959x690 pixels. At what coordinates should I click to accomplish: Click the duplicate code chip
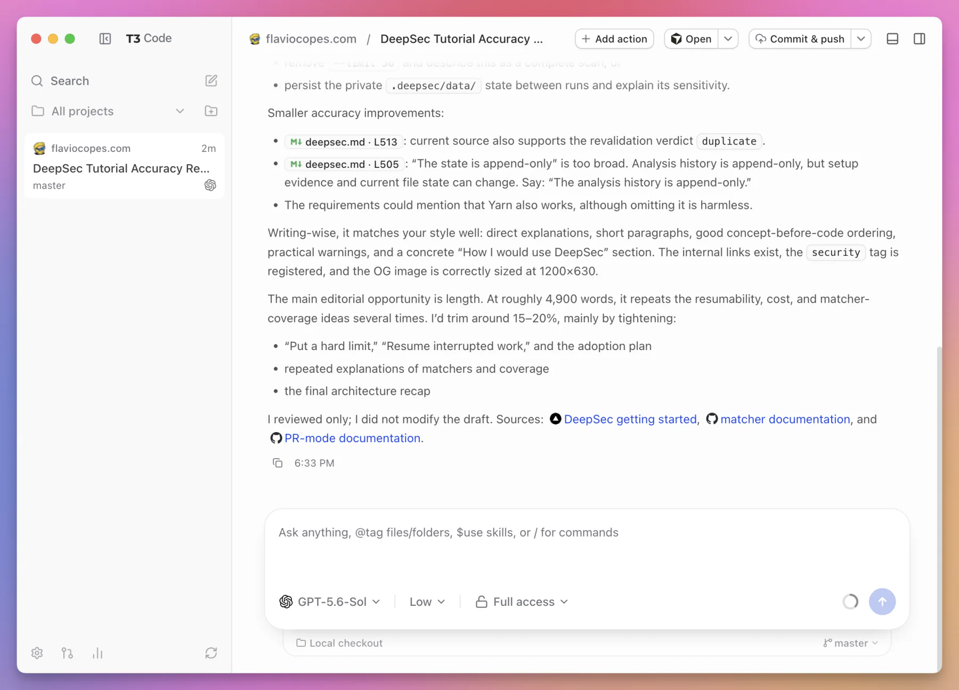pyautogui.click(x=729, y=141)
